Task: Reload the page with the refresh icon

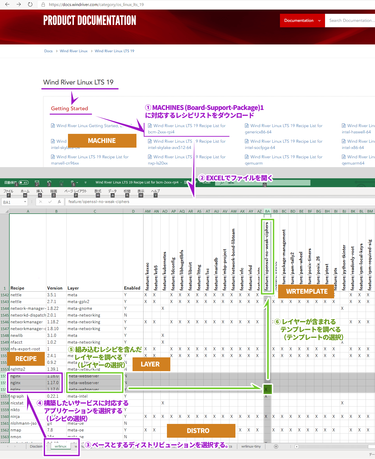Action: coord(30,4)
